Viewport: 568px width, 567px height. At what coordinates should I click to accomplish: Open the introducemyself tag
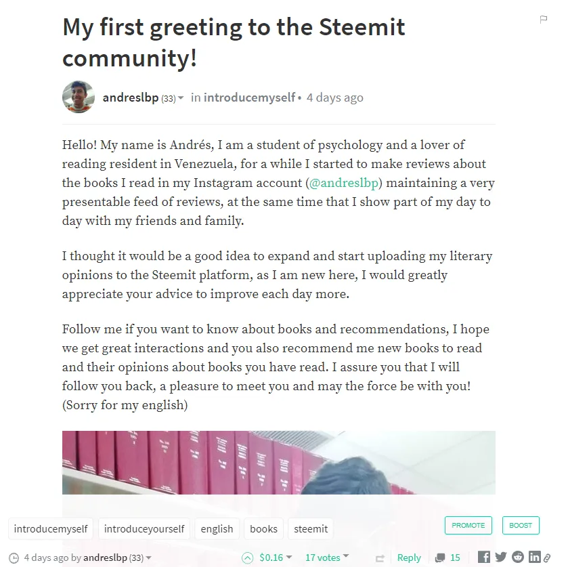pyautogui.click(x=51, y=529)
